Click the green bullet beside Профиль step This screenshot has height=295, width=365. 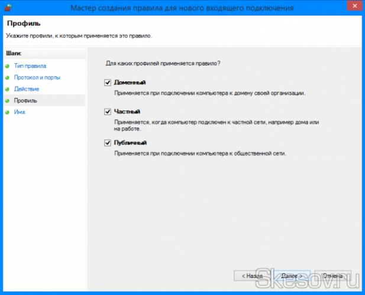tap(8, 101)
